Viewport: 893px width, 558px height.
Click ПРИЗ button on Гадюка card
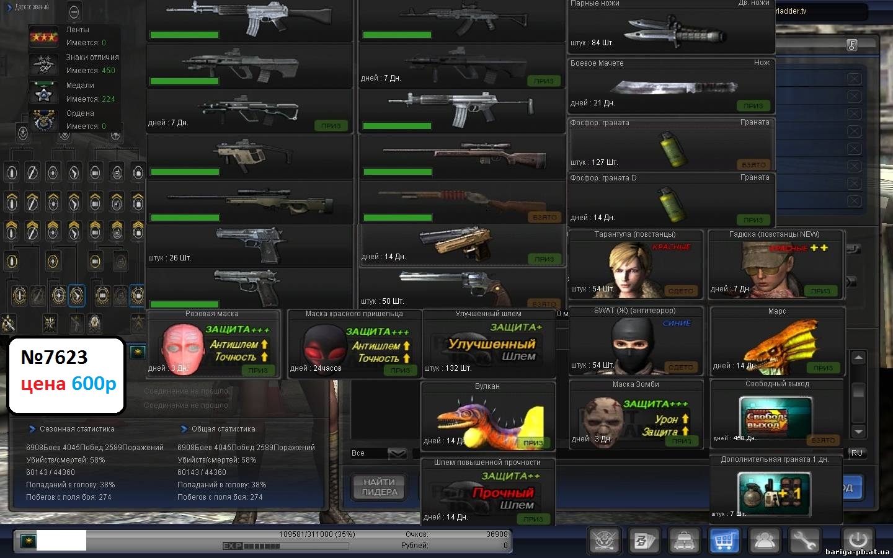tap(820, 291)
